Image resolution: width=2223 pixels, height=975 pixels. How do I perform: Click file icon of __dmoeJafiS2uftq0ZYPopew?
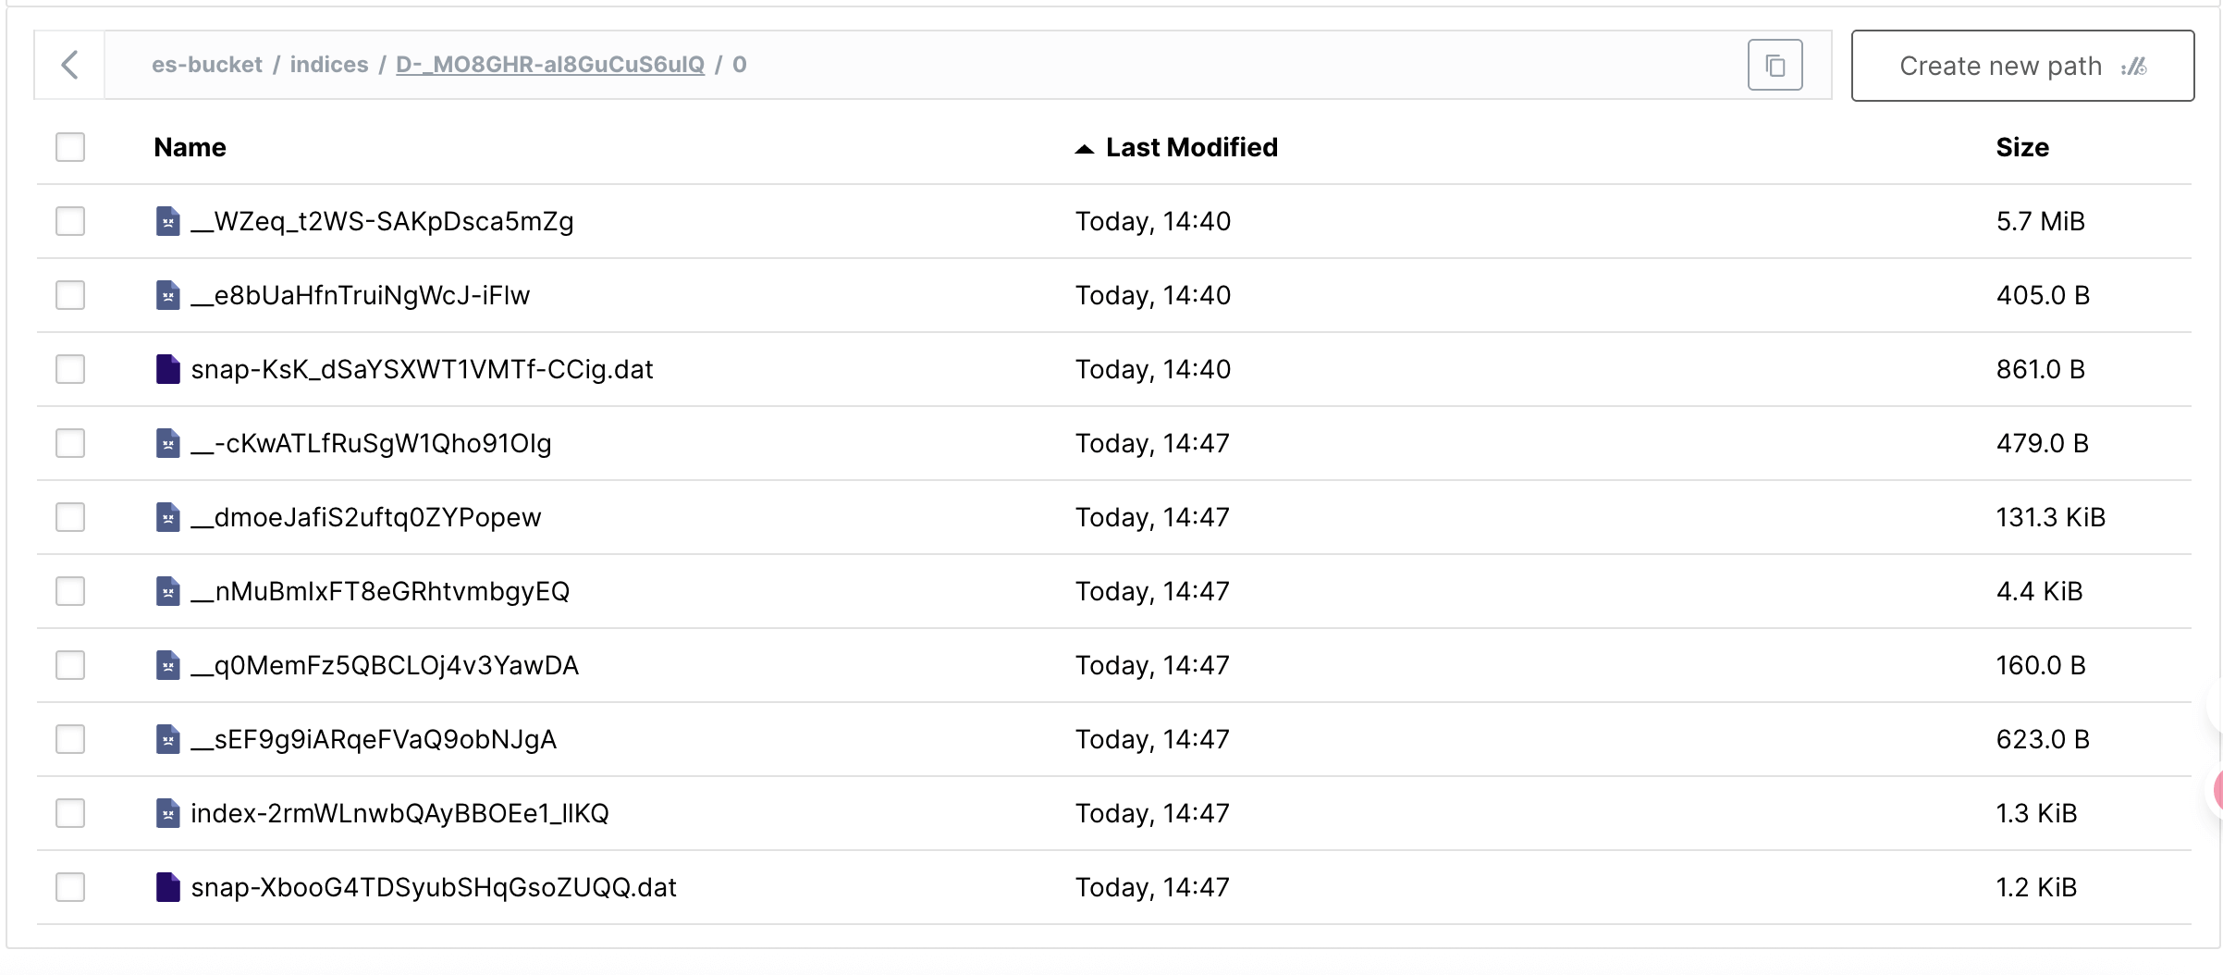167,517
